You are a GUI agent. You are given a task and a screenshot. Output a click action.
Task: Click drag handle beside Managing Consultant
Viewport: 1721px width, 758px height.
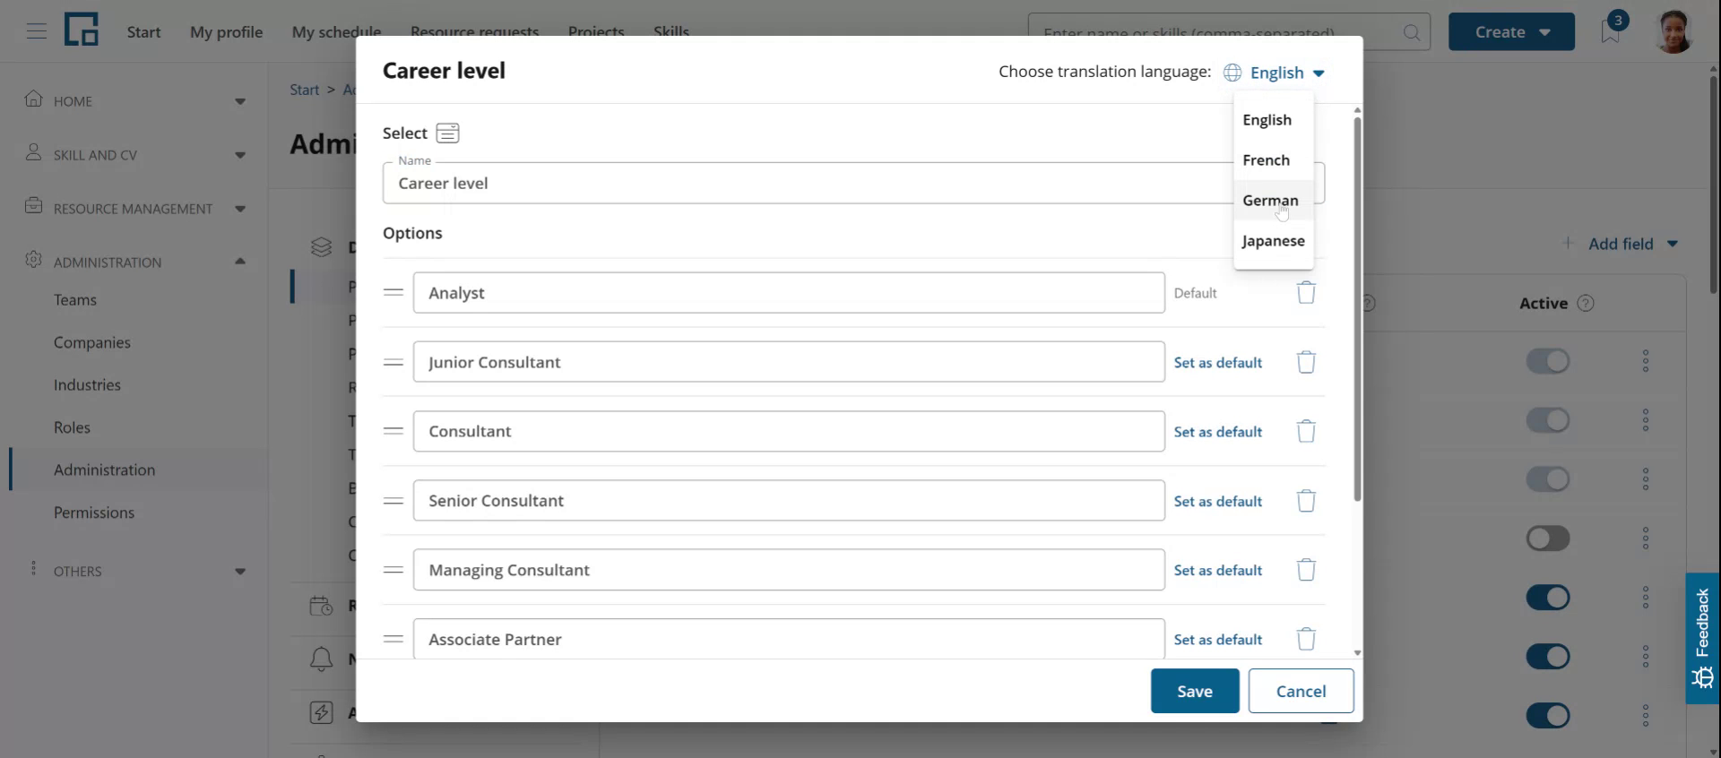(x=393, y=570)
